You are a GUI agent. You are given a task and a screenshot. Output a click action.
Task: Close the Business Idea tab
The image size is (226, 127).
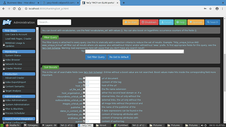(38, 3)
